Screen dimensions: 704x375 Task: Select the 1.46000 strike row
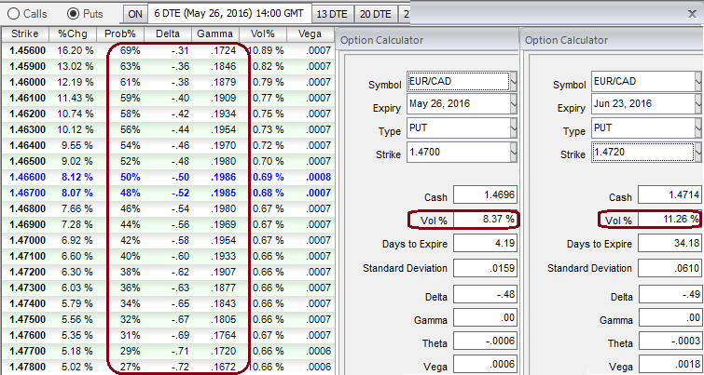click(x=168, y=82)
